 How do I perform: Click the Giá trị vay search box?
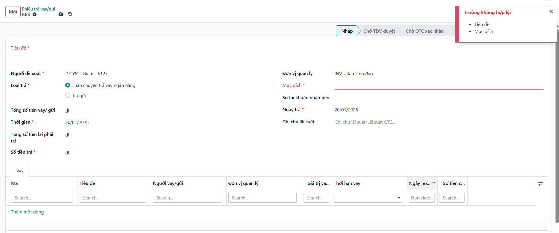(x=316, y=198)
